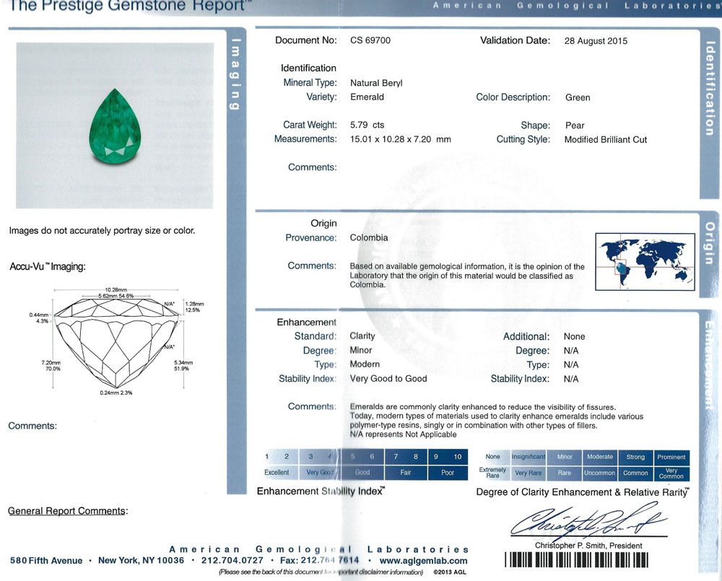Click provenance value 'Colombia'
Image resolution: width=722 pixels, height=581 pixels.
point(369,238)
